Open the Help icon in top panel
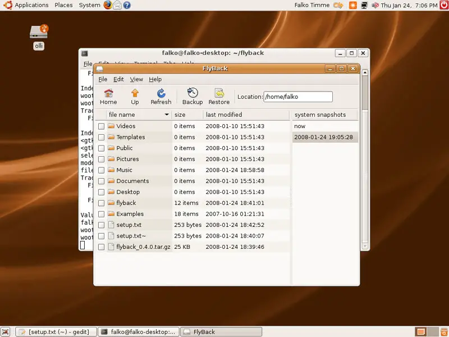Screen dimensions: 449x337 point(127,5)
